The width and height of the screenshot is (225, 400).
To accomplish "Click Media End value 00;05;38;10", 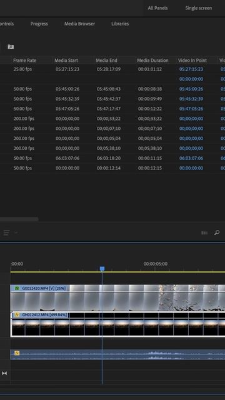I will click(109, 148).
